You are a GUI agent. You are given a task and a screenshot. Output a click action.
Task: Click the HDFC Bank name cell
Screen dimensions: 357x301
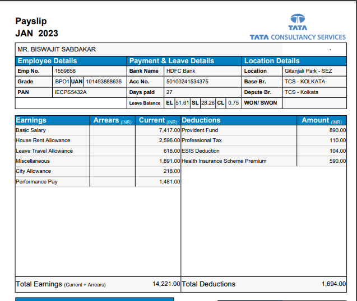(x=180, y=71)
